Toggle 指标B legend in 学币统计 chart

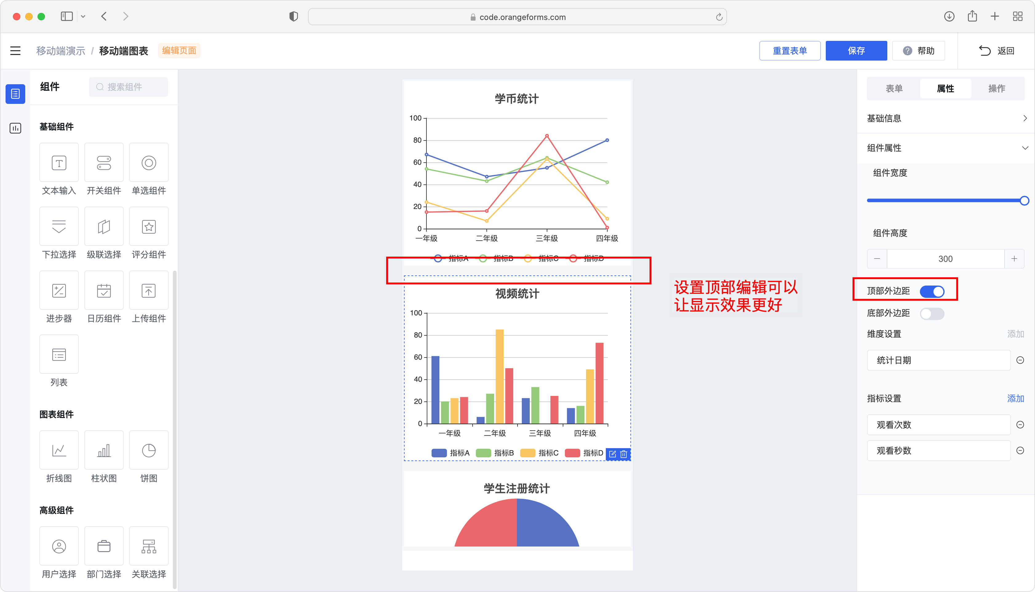[x=495, y=258]
